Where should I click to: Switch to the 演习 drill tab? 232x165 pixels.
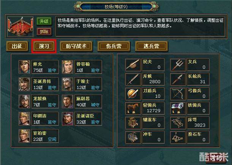pos(44,46)
